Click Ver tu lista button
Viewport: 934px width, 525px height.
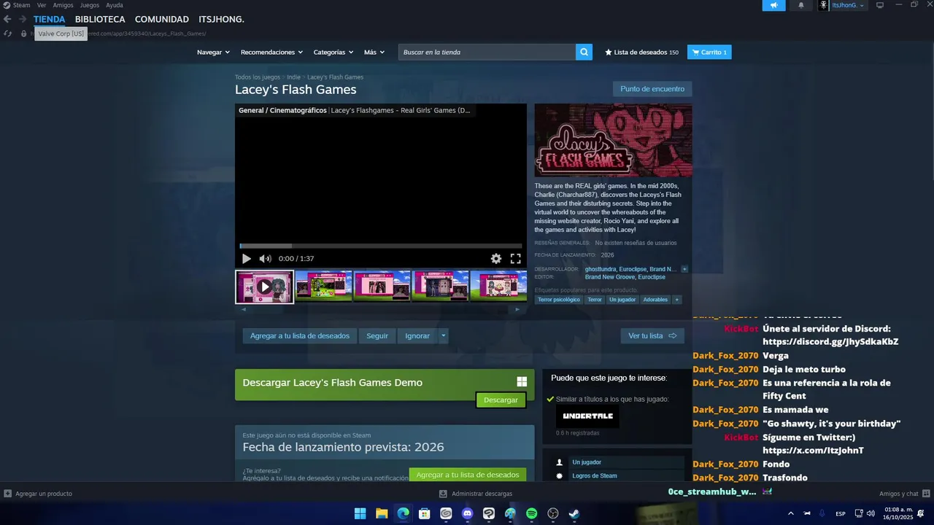pos(652,336)
